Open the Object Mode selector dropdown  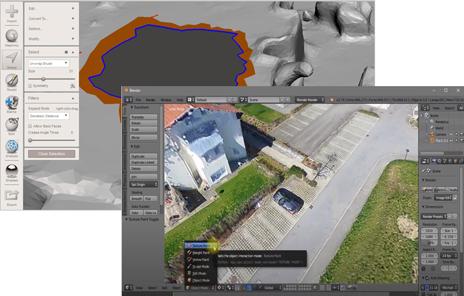click(199, 288)
